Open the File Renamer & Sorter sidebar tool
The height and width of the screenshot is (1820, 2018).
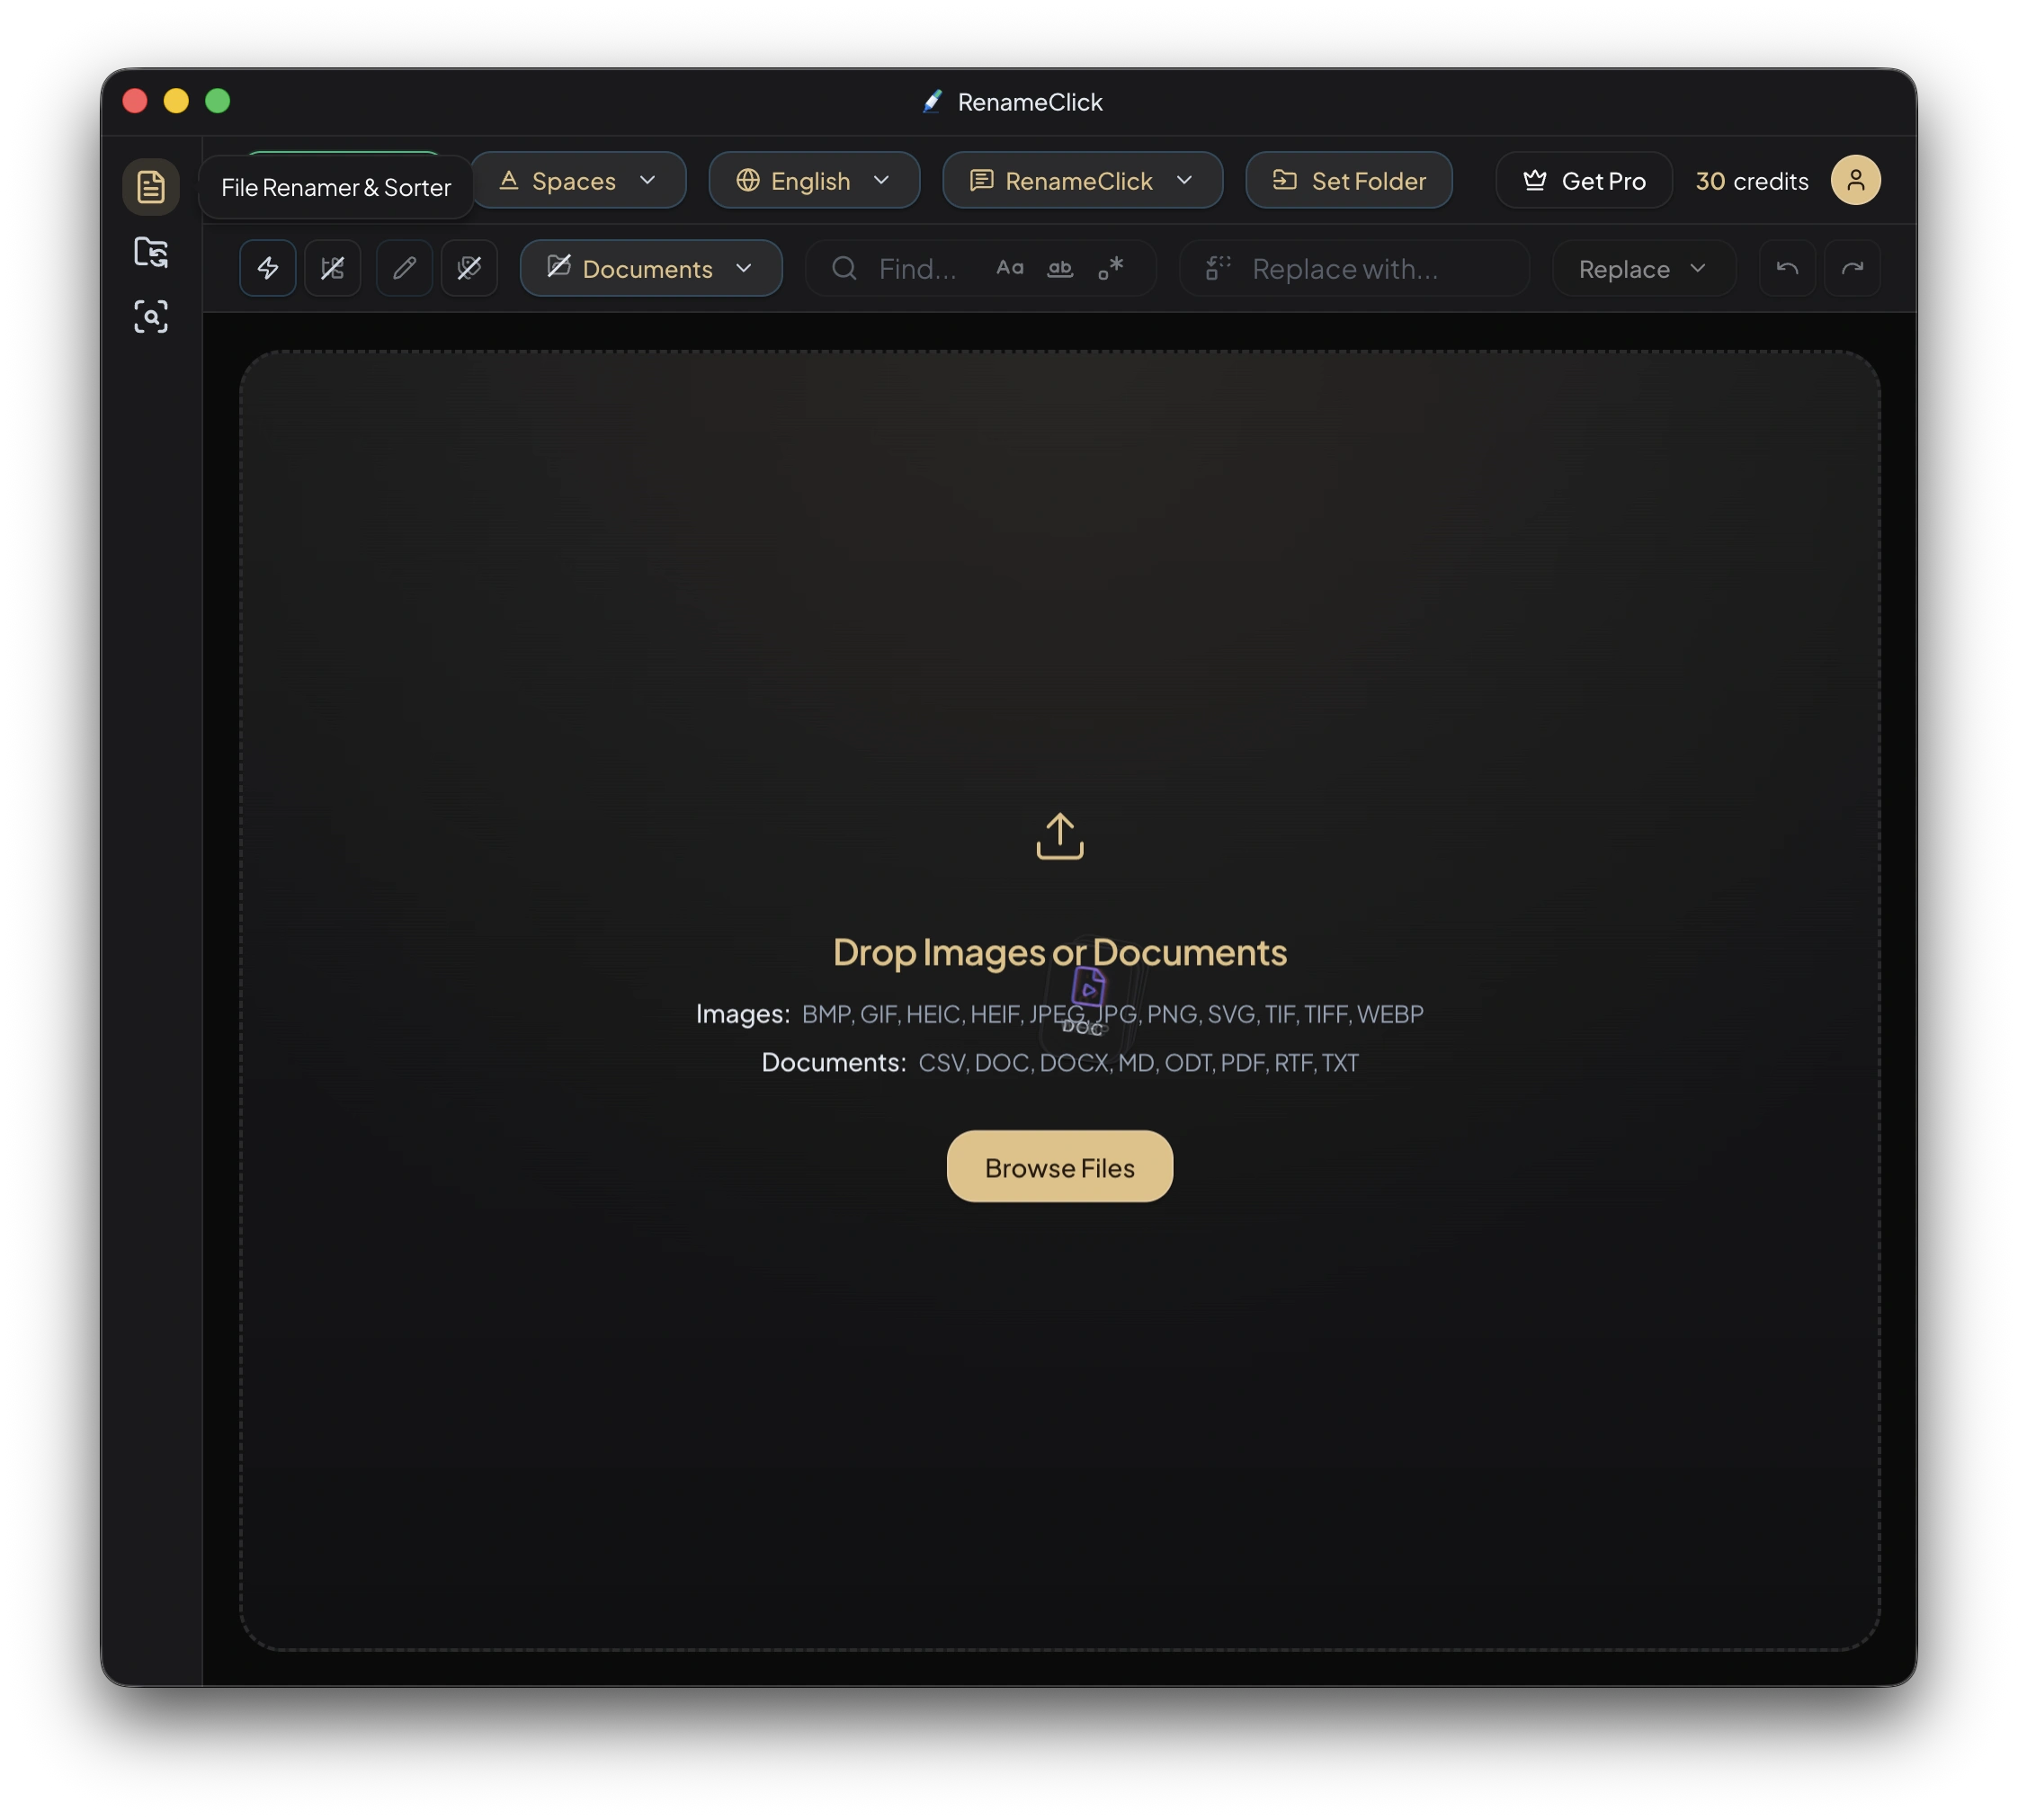pos(150,187)
